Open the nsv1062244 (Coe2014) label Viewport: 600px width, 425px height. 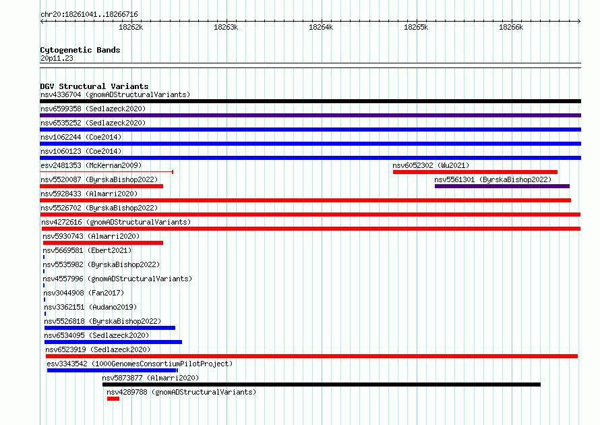click(x=81, y=137)
